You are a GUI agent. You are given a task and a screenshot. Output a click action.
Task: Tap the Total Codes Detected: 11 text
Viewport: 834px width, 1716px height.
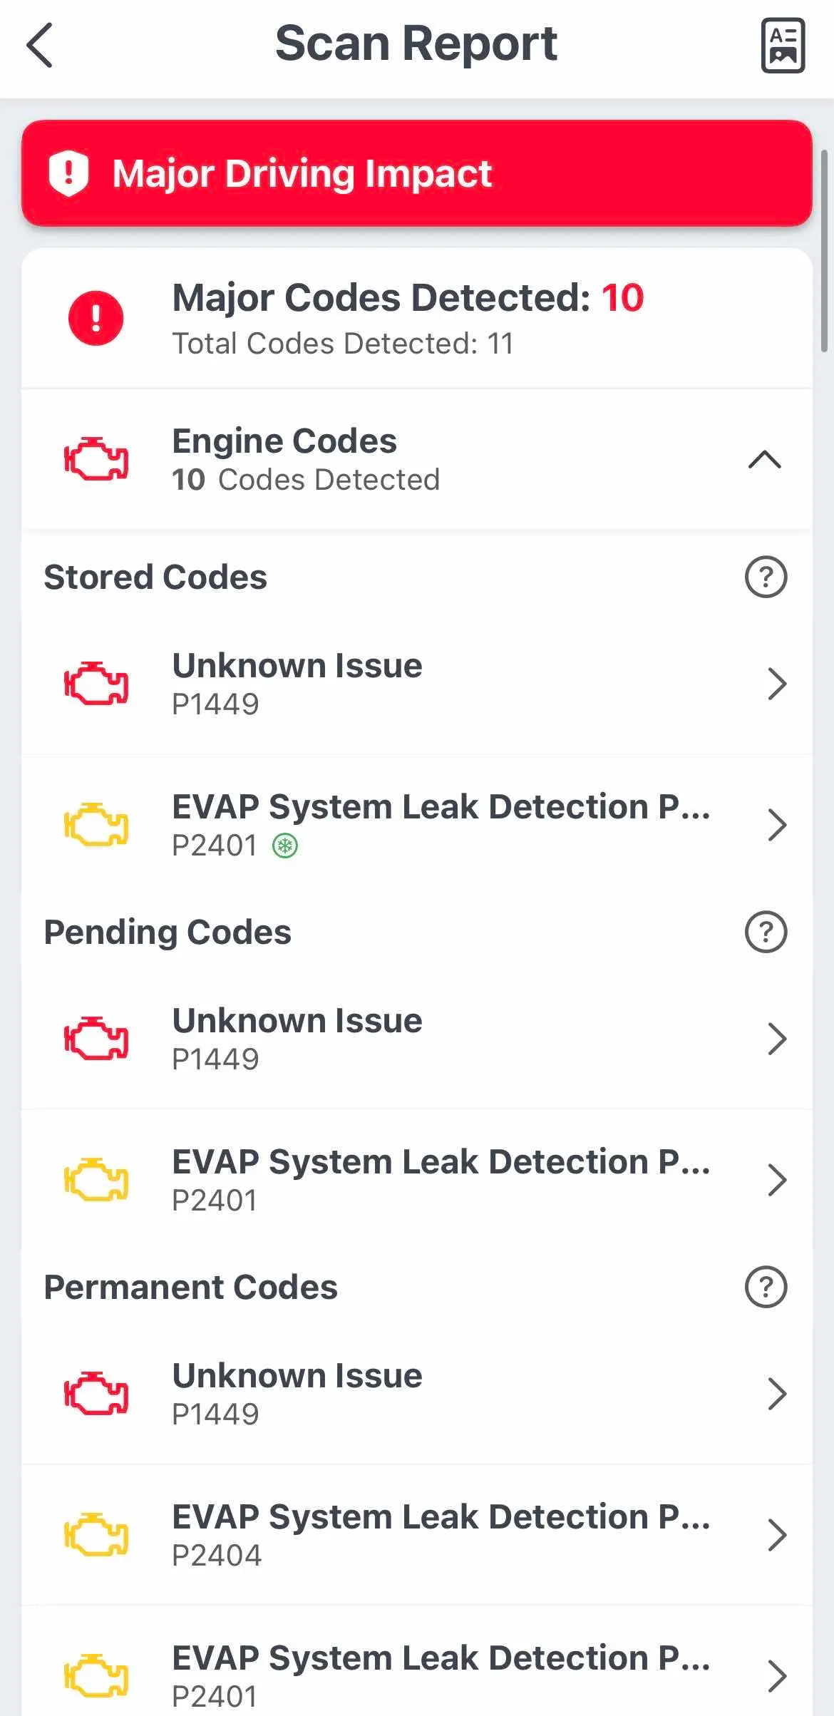tap(343, 344)
